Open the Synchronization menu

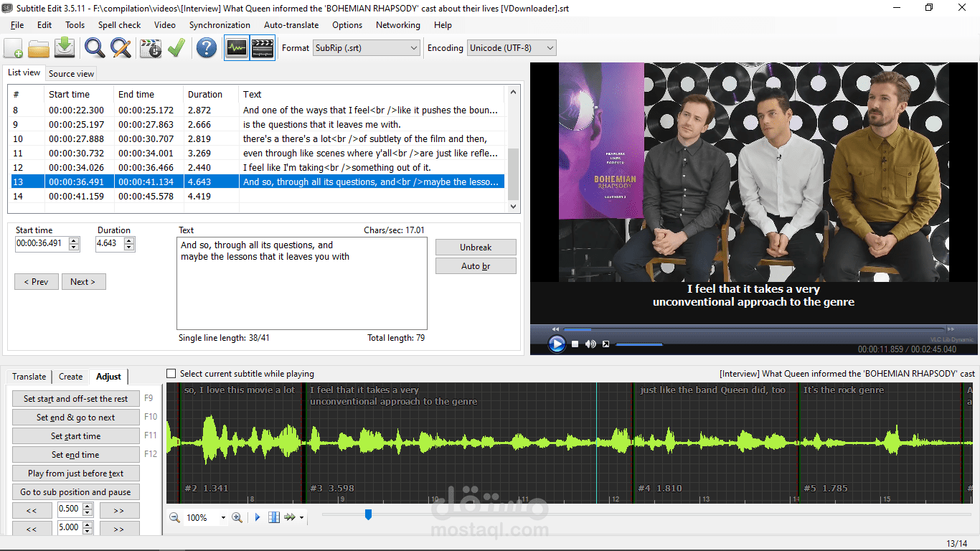coord(220,25)
